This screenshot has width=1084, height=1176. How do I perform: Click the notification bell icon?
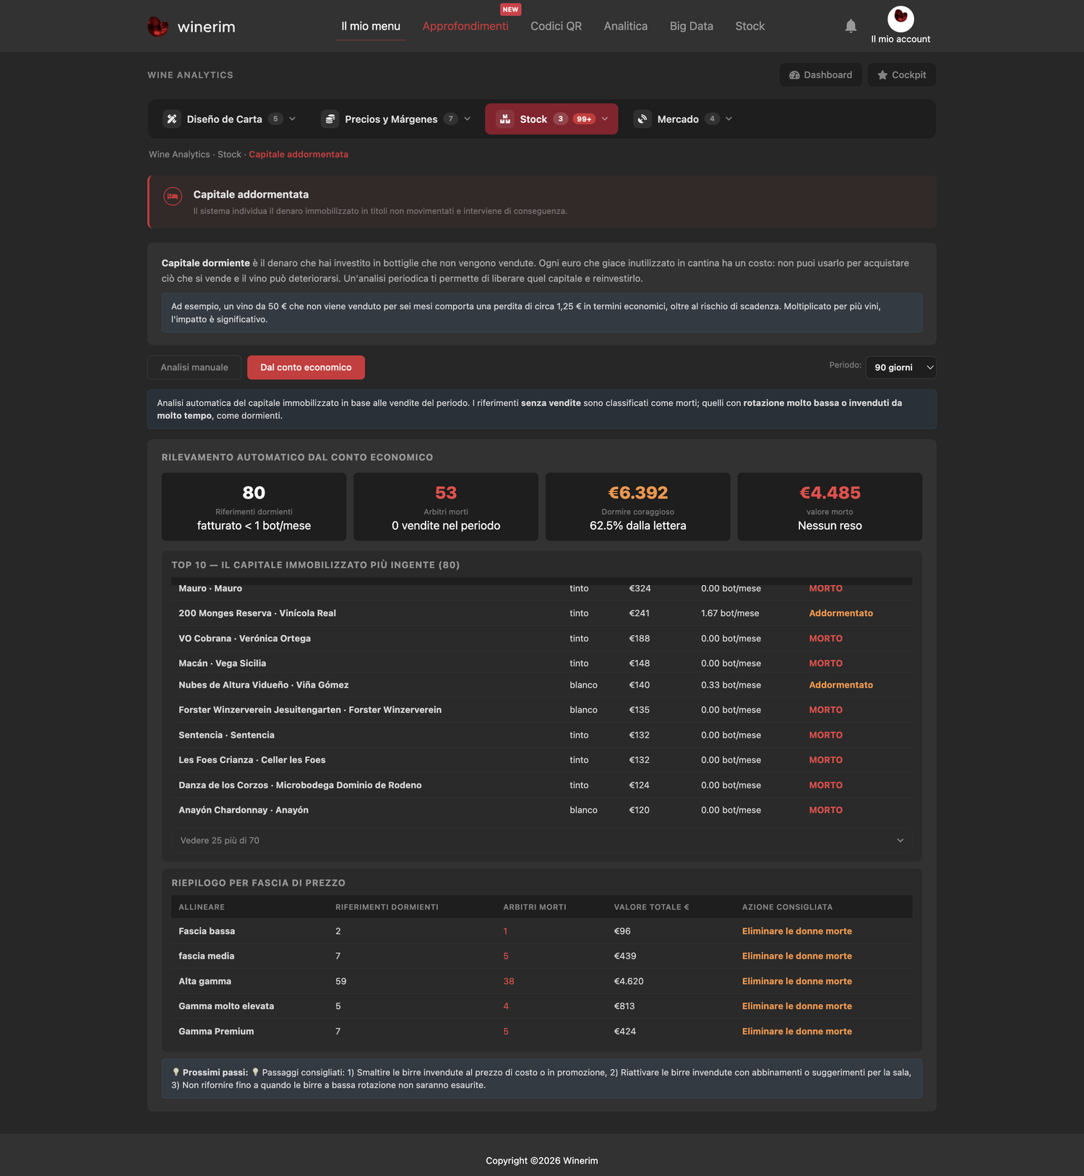click(x=851, y=26)
